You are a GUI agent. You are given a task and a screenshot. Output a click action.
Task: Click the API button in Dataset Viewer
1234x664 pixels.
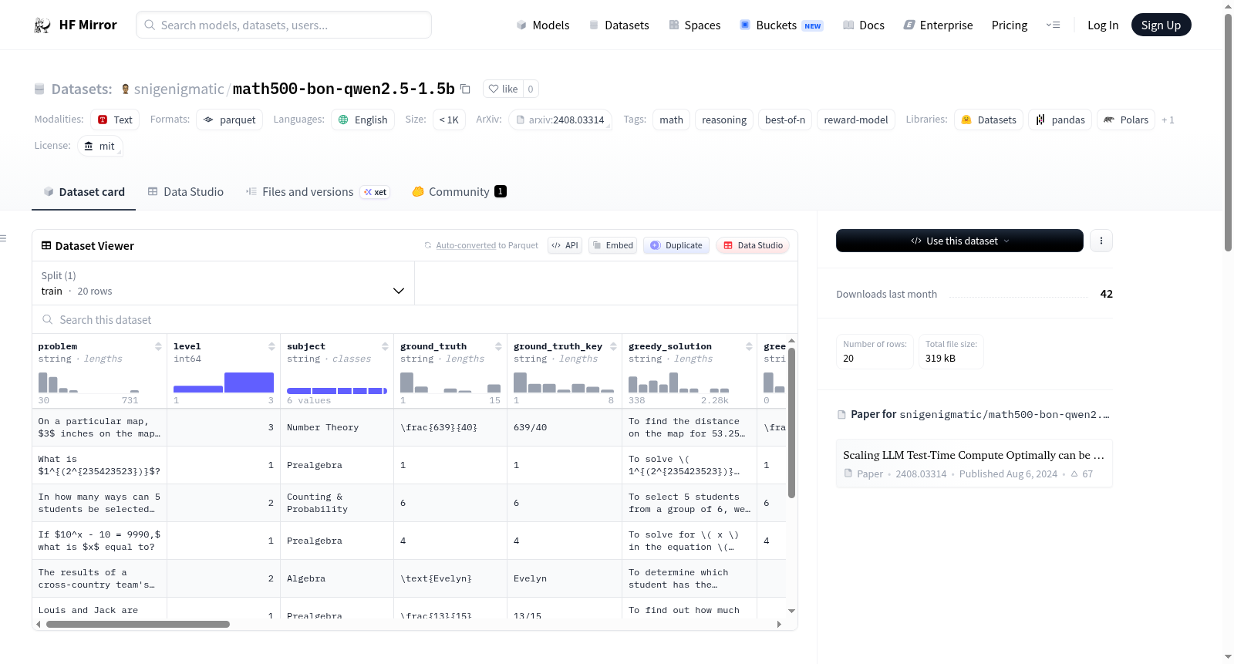click(x=565, y=245)
